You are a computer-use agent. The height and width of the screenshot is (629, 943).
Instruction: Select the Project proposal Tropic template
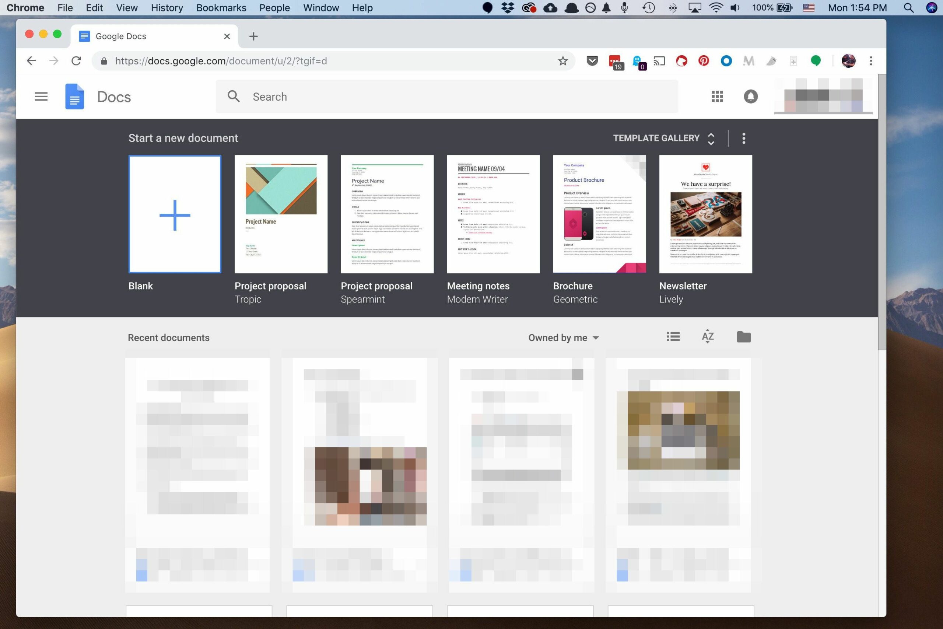[281, 214]
